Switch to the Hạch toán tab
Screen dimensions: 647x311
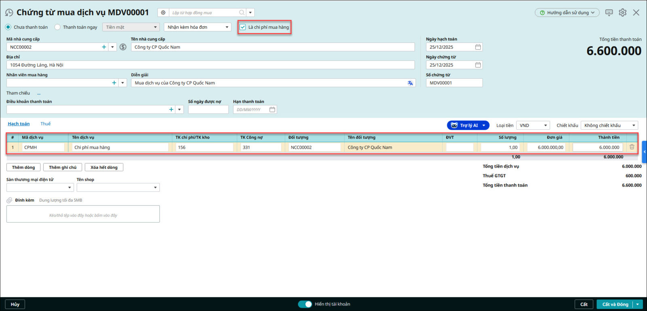tap(19, 124)
